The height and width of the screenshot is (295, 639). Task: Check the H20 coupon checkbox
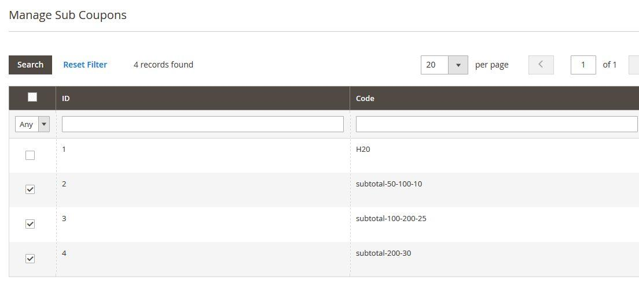(30, 155)
